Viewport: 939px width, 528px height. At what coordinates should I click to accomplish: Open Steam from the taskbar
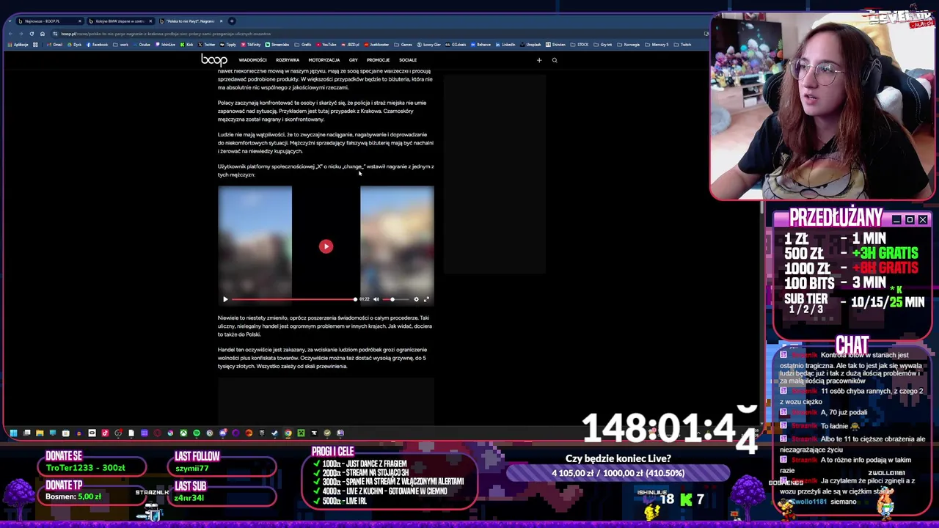point(274,433)
